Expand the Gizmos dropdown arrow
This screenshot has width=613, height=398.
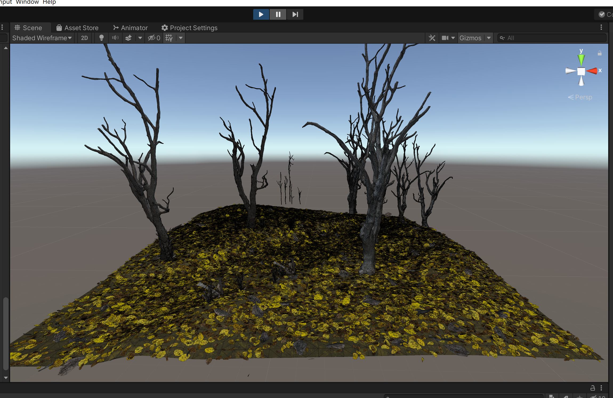click(x=489, y=38)
